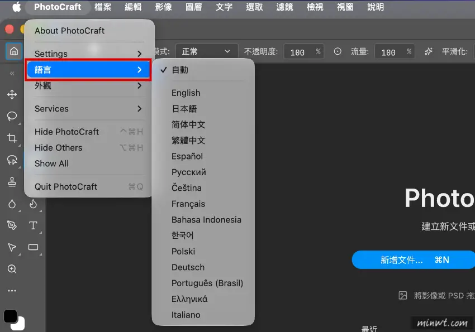
Task: Open the 檔案 menu
Action: coord(103,7)
